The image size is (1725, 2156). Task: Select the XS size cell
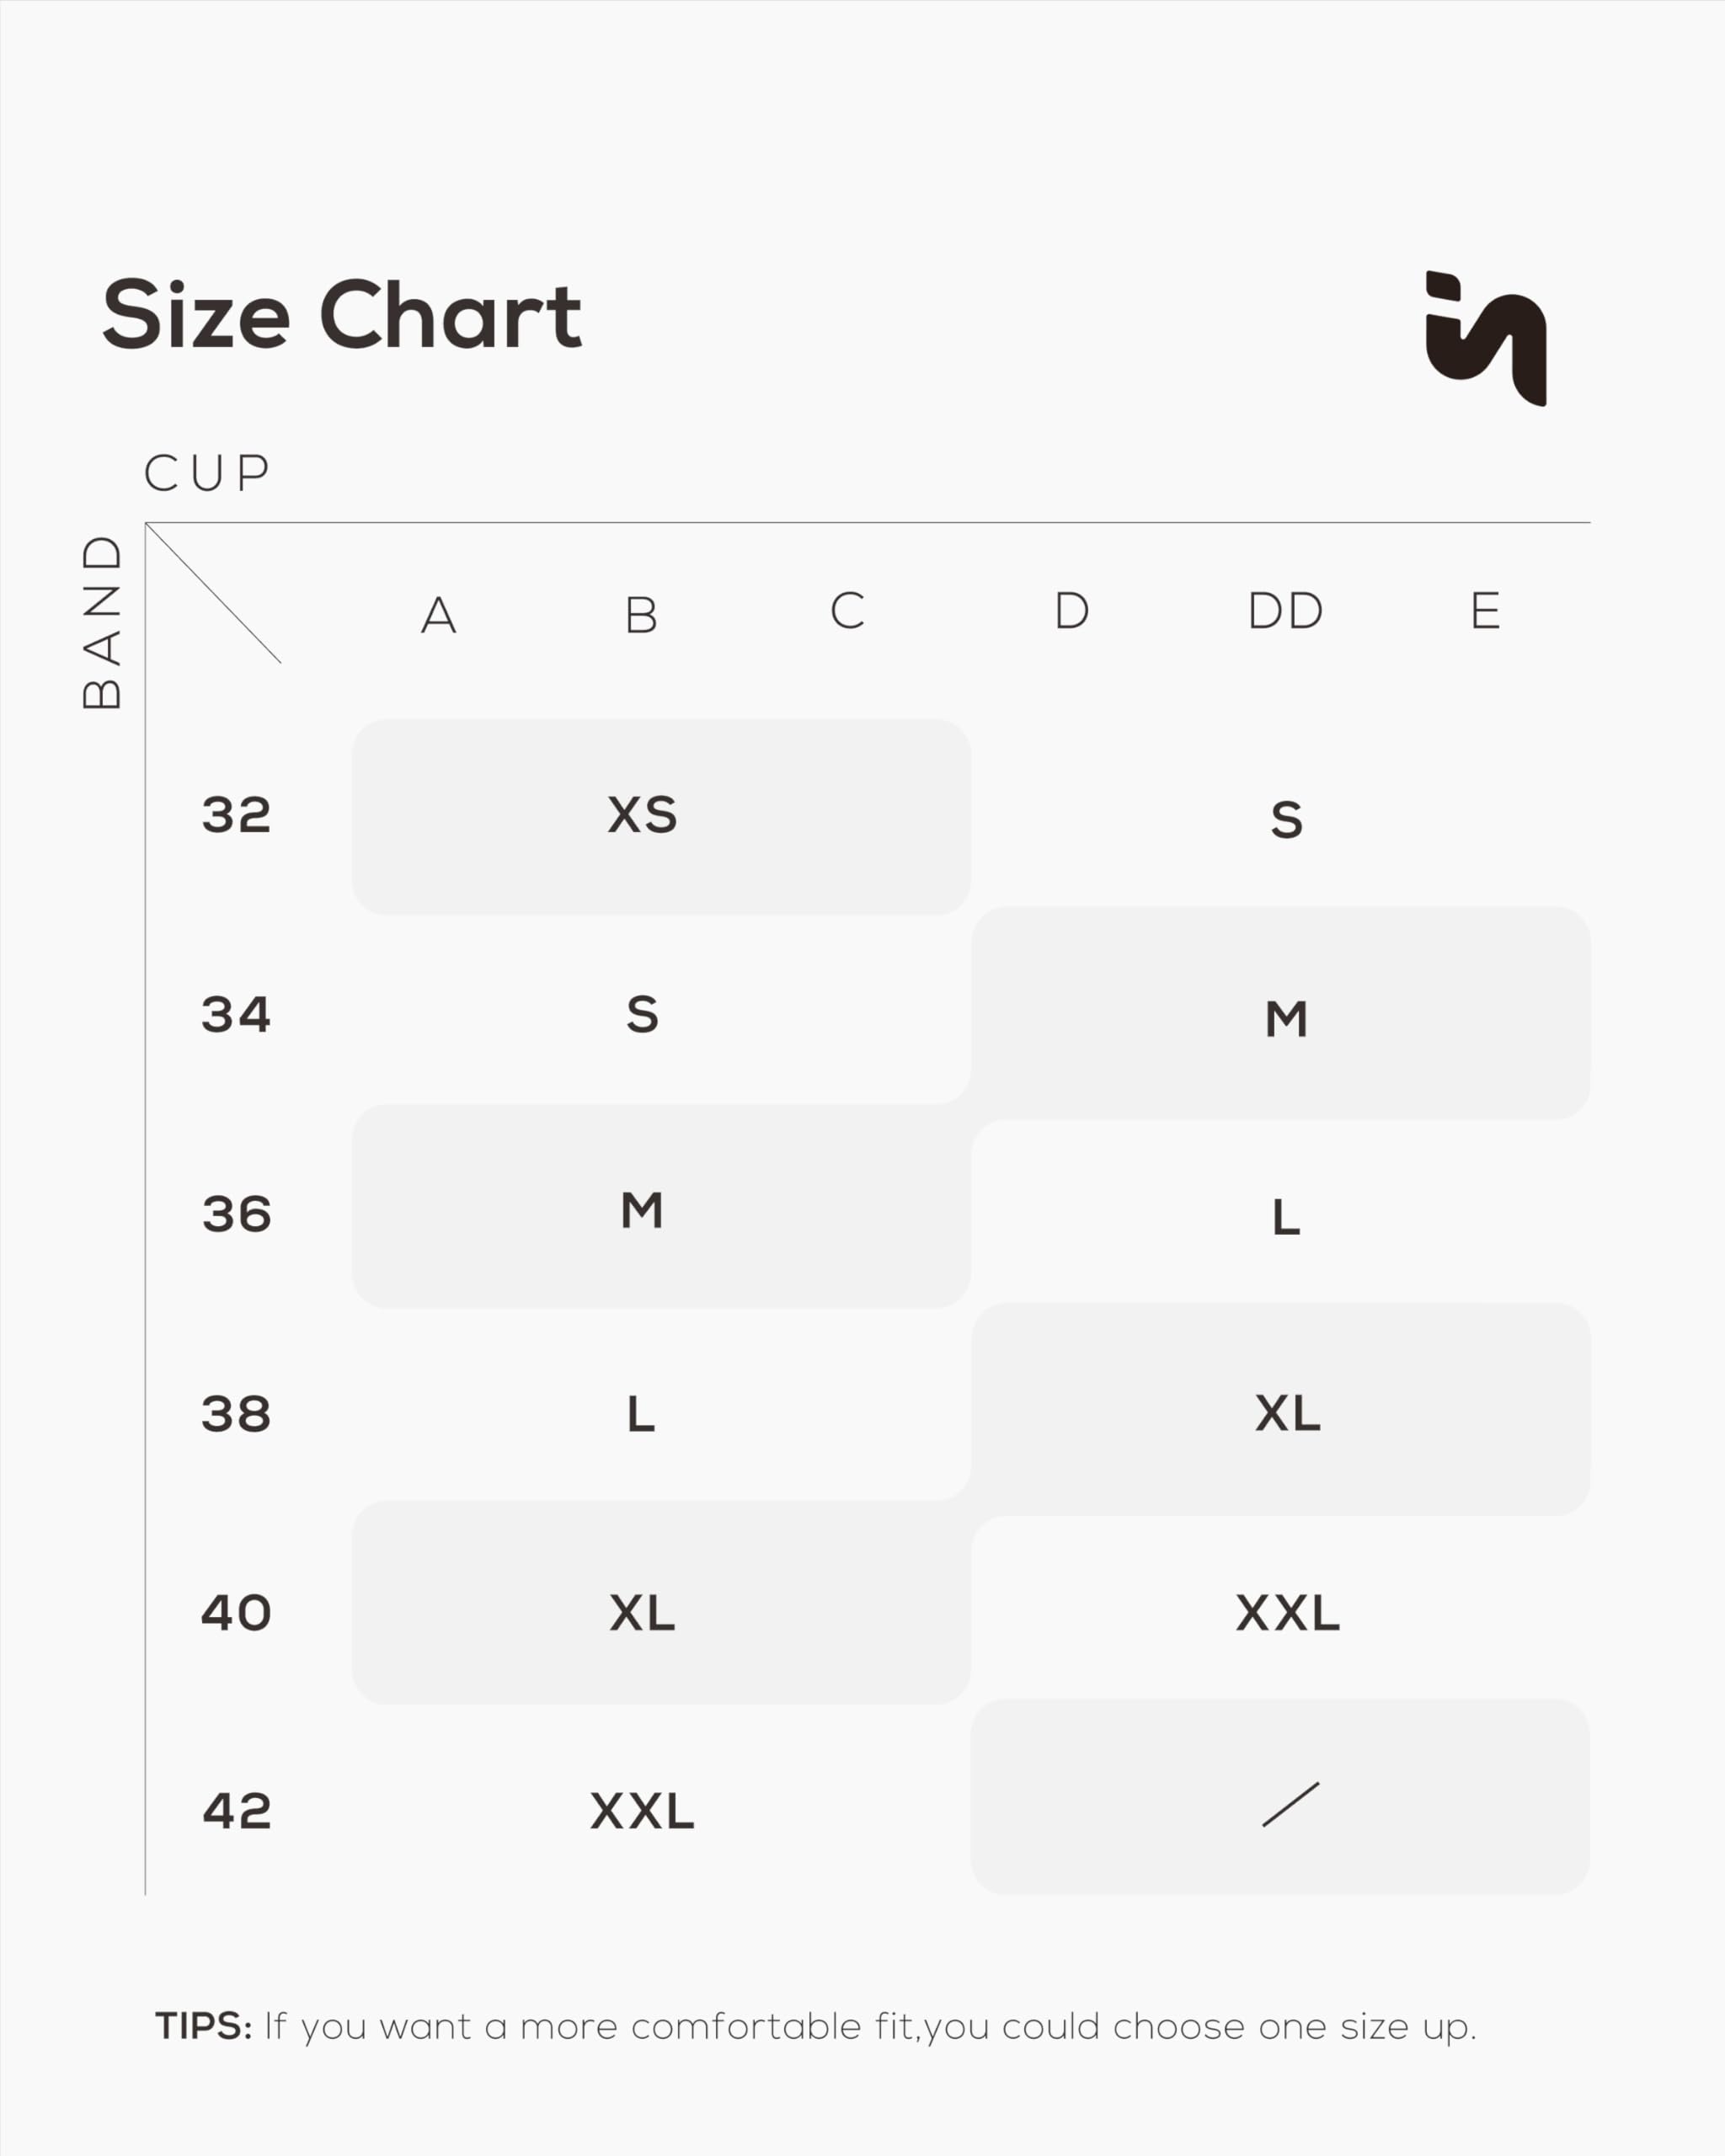642,815
